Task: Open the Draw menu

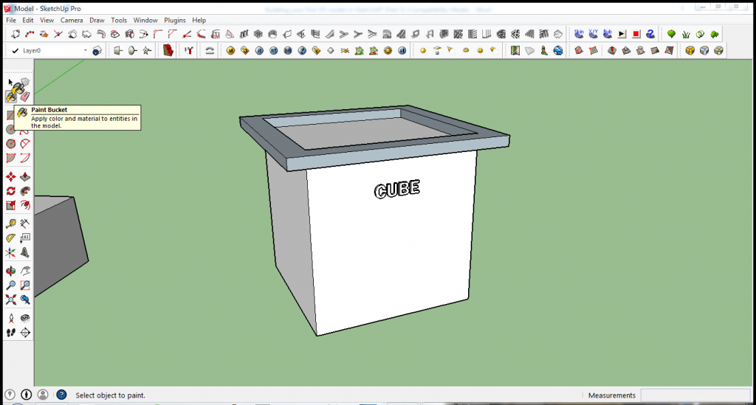Action: tap(97, 20)
